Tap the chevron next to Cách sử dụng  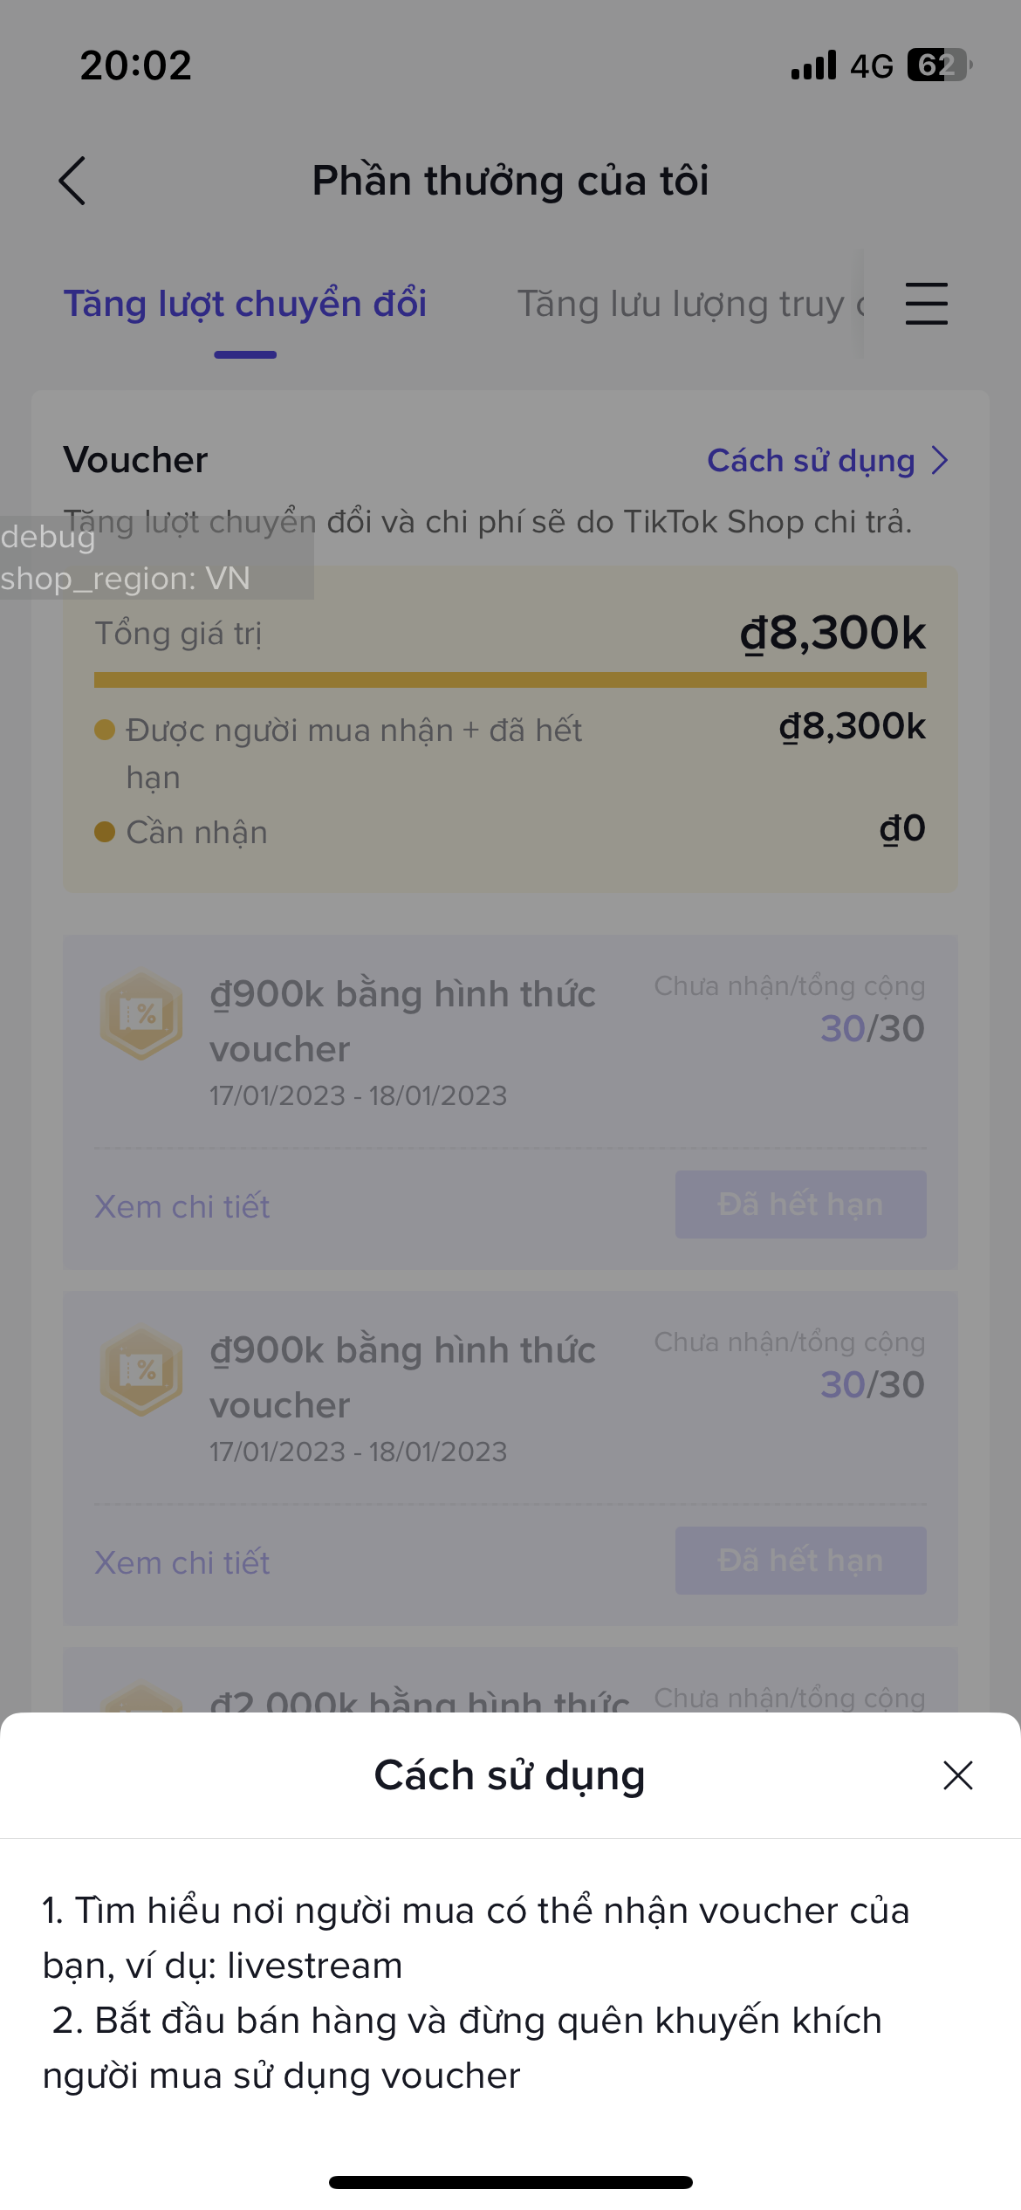[x=940, y=461]
